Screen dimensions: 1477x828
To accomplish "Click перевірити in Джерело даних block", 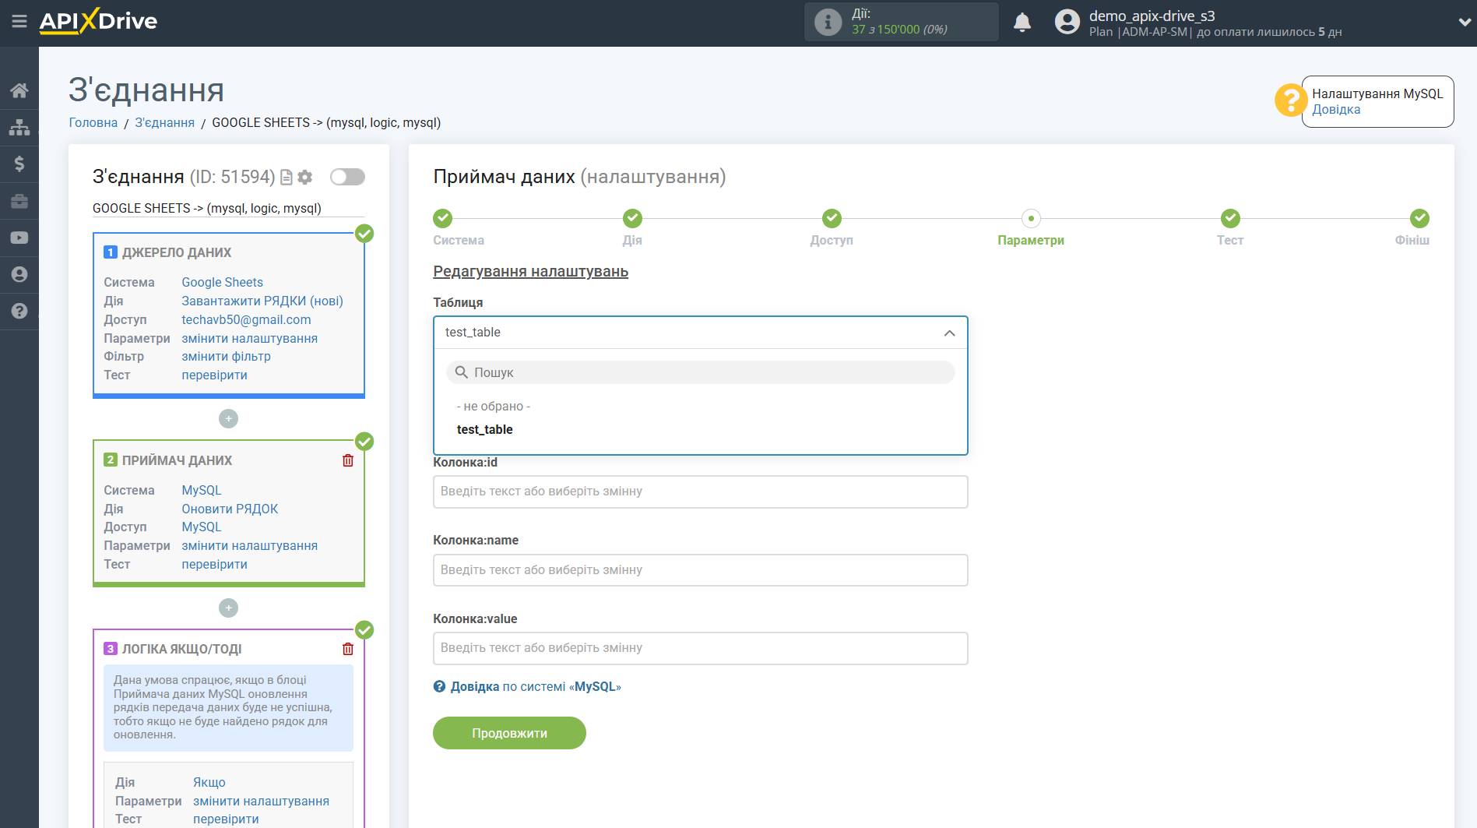I will 214,375.
